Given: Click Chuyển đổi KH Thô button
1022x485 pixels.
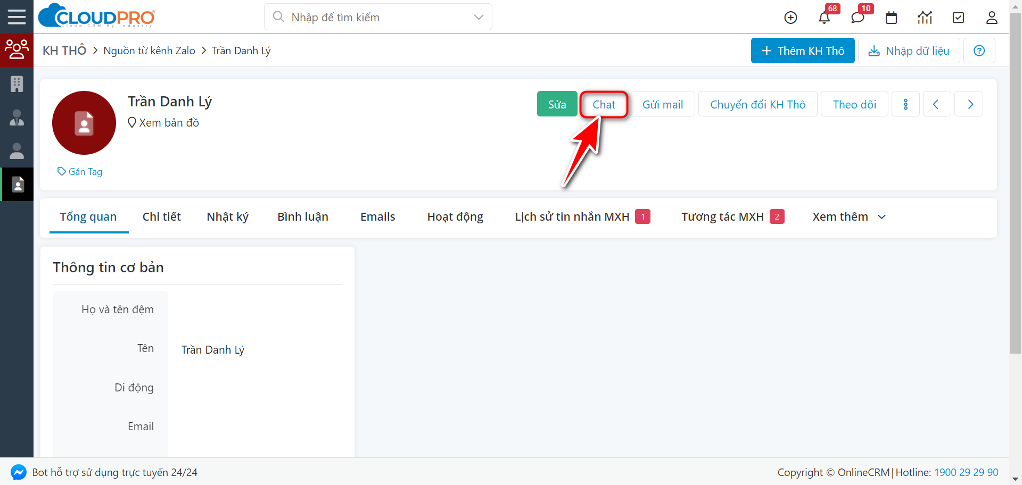Looking at the screenshot, I should click(x=758, y=104).
